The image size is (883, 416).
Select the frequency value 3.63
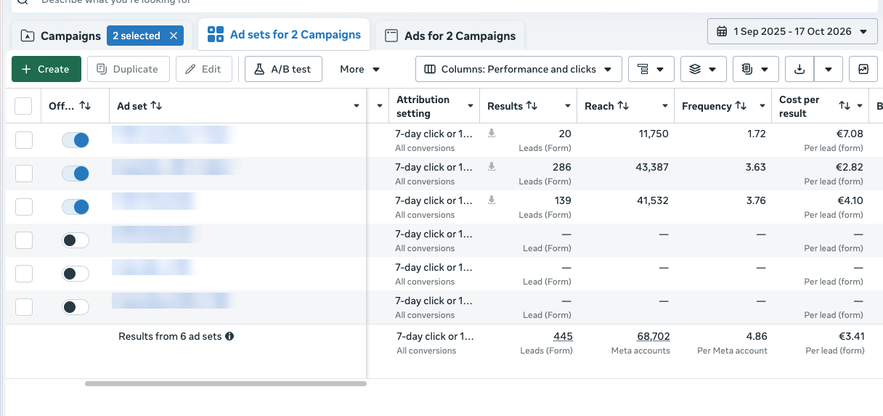pos(756,167)
